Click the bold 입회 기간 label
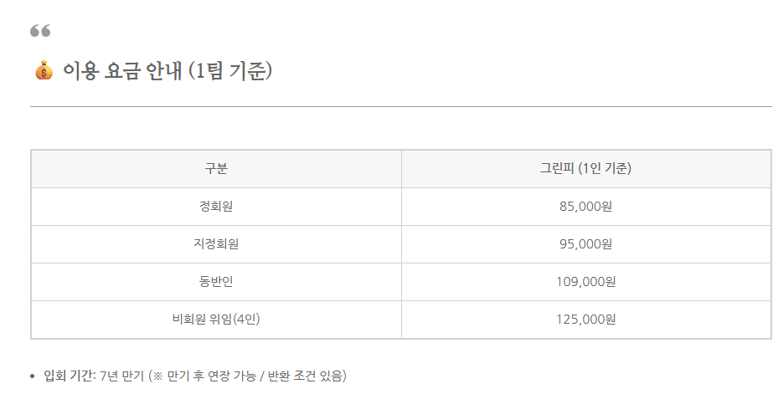783x394 pixels. (70, 376)
